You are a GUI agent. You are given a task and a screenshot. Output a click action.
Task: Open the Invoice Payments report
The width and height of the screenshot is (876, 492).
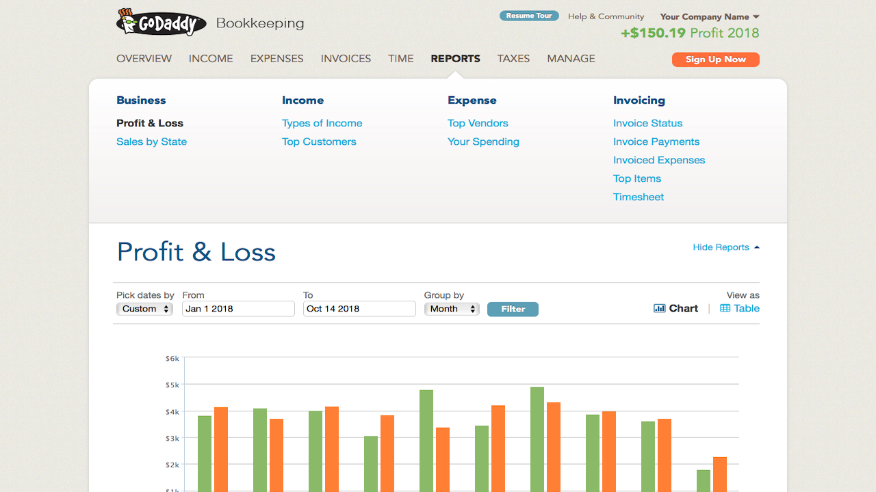(x=656, y=141)
